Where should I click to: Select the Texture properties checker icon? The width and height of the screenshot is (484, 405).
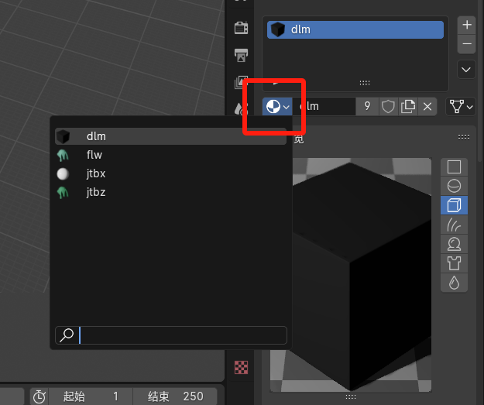[241, 367]
